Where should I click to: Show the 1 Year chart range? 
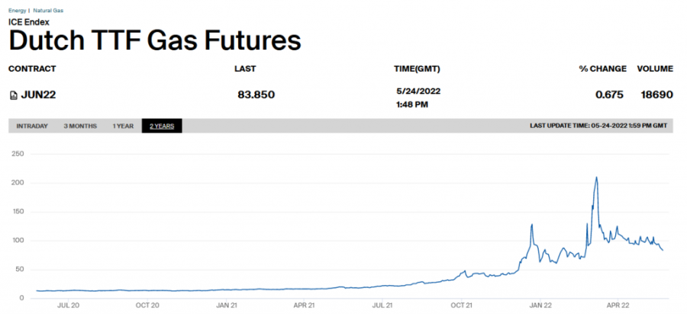(x=123, y=126)
